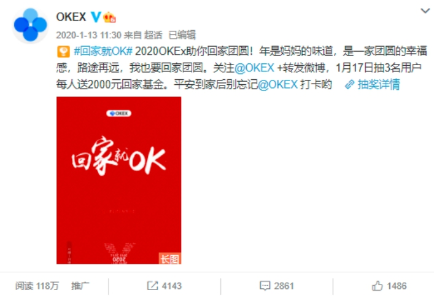Image resolution: width=434 pixels, height=300 pixels.
Task: Open the 超话 source link
Action: 153,35
